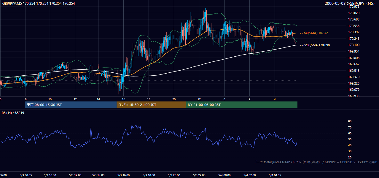
Task: Click the 5/3 22:00 bottom time label
Action: coord(199,175)
